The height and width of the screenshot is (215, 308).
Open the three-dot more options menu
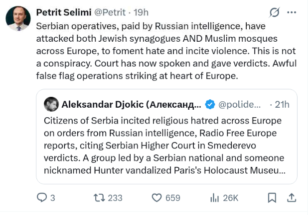[293, 12]
